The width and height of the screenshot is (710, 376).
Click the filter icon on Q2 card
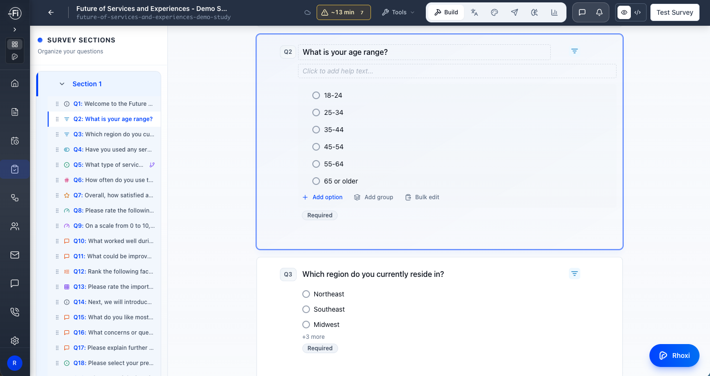(x=575, y=51)
